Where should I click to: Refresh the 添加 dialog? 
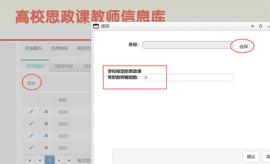(261, 26)
